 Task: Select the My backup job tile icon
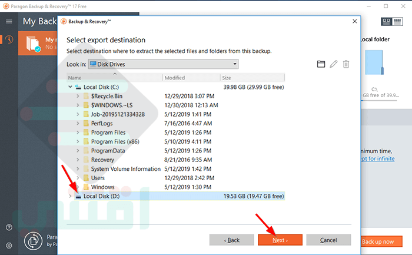click(x=33, y=44)
